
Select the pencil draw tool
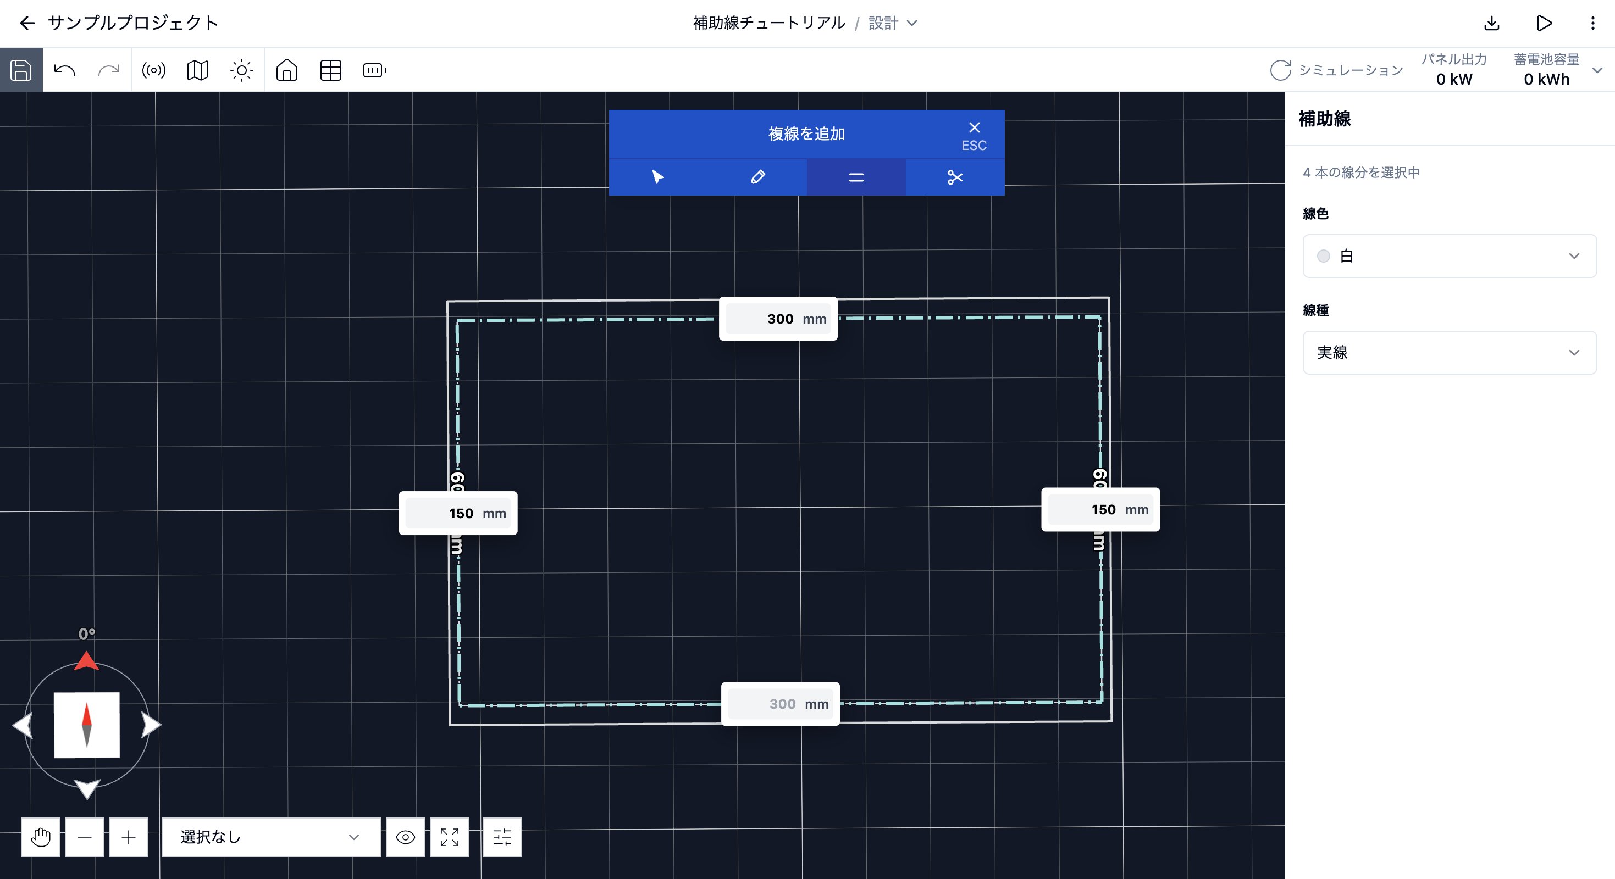(x=757, y=177)
